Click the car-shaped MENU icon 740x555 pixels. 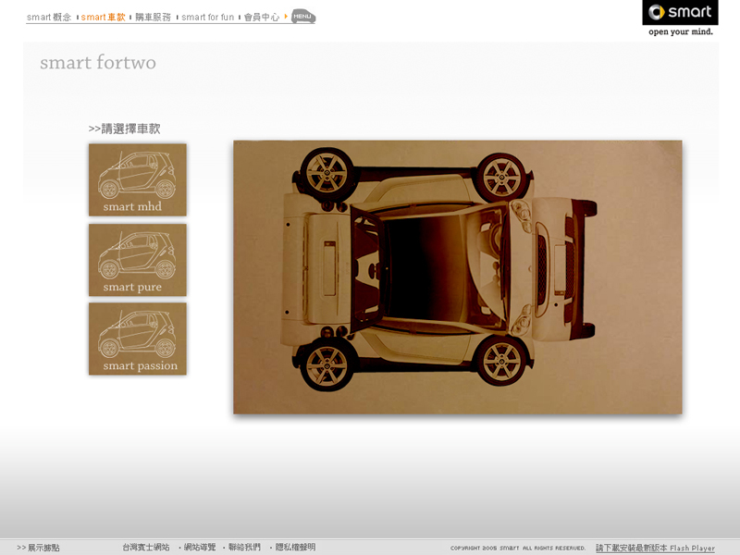pos(303,17)
